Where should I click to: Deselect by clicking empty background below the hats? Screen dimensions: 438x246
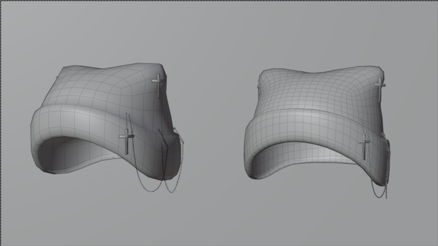218,222
